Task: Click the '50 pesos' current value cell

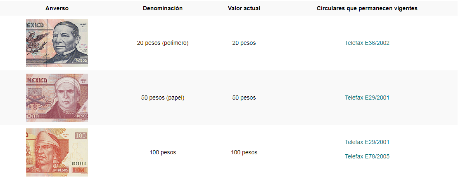Action: coord(244,98)
